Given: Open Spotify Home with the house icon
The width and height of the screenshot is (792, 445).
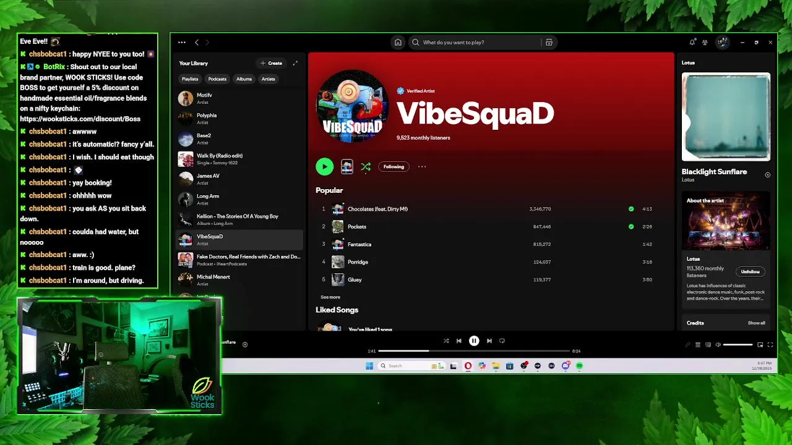Looking at the screenshot, I should point(398,43).
